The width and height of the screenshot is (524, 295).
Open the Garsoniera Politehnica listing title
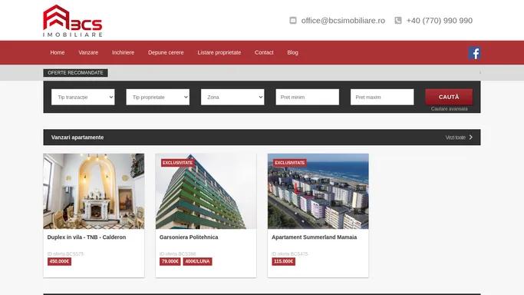189,237
